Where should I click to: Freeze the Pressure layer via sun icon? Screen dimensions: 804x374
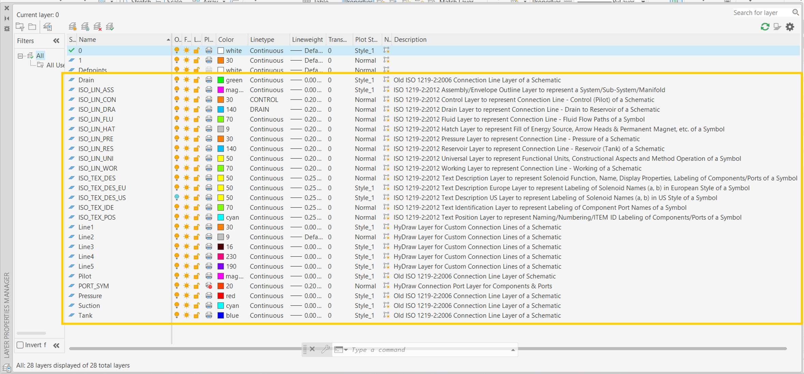click(x=187, y=296)
